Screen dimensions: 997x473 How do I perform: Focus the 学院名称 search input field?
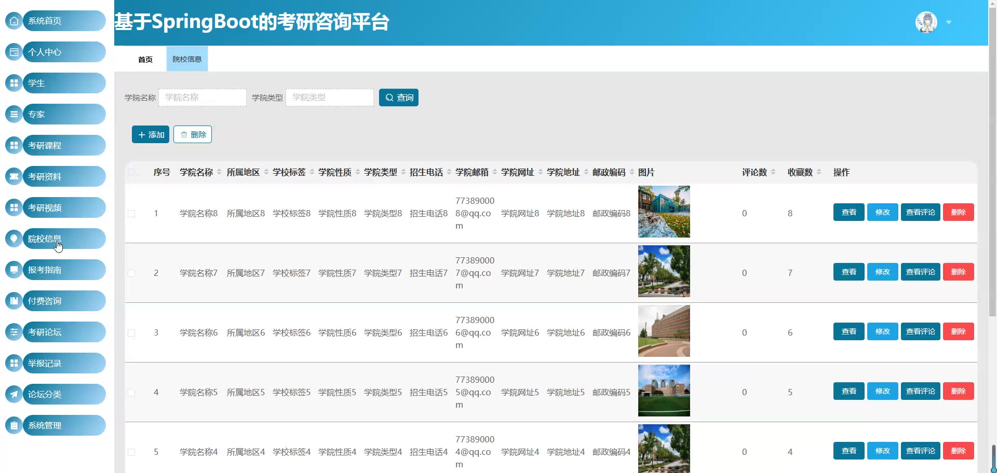(x=203, y=98)
